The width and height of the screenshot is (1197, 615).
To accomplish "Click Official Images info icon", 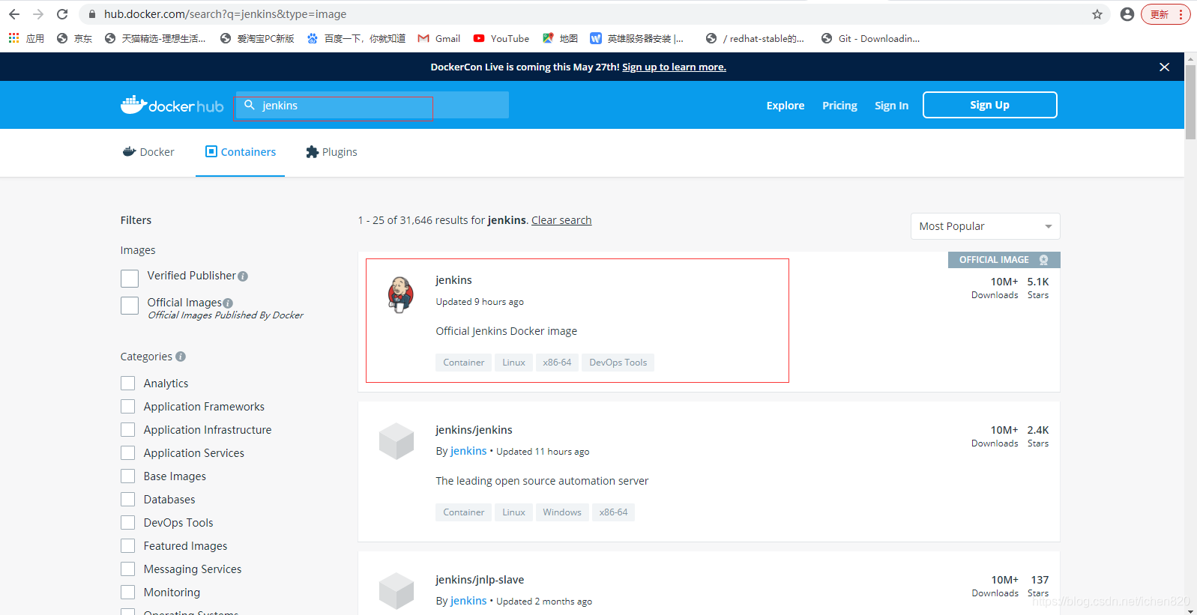I will (228, 303).
